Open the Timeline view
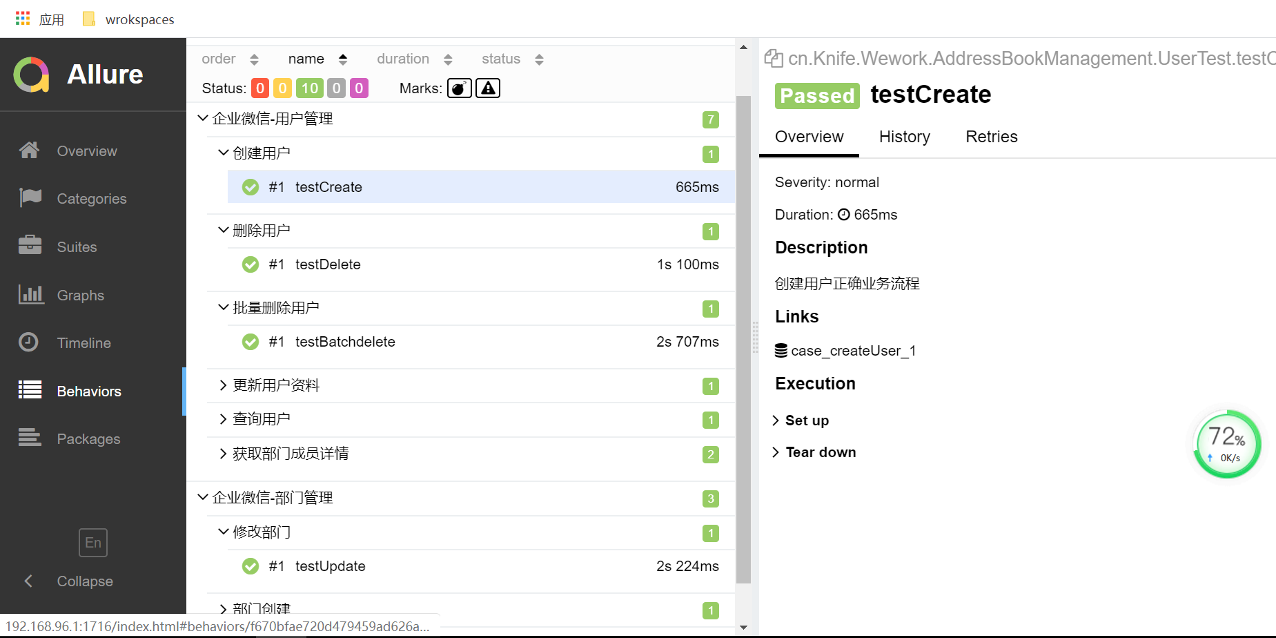The height and width of the screenshot is (638, 1276). click(84, 343)
